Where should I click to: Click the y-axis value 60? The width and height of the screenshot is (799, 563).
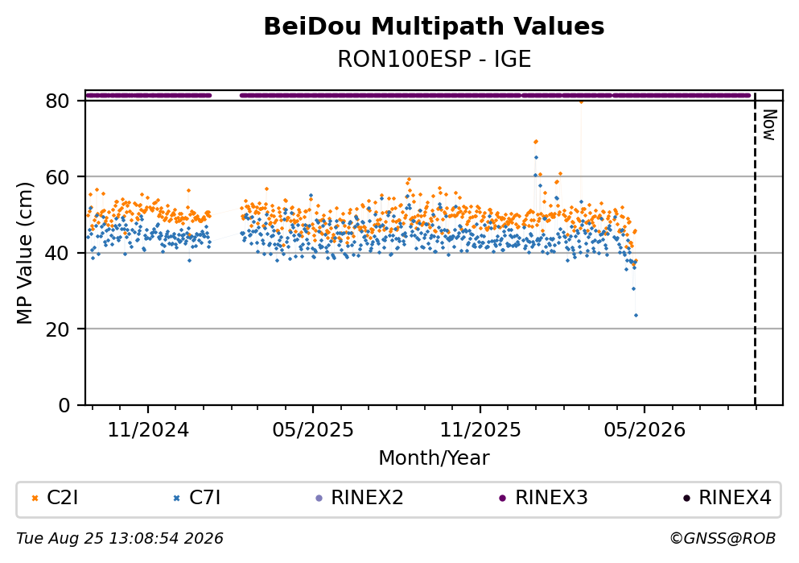point(57,177)
